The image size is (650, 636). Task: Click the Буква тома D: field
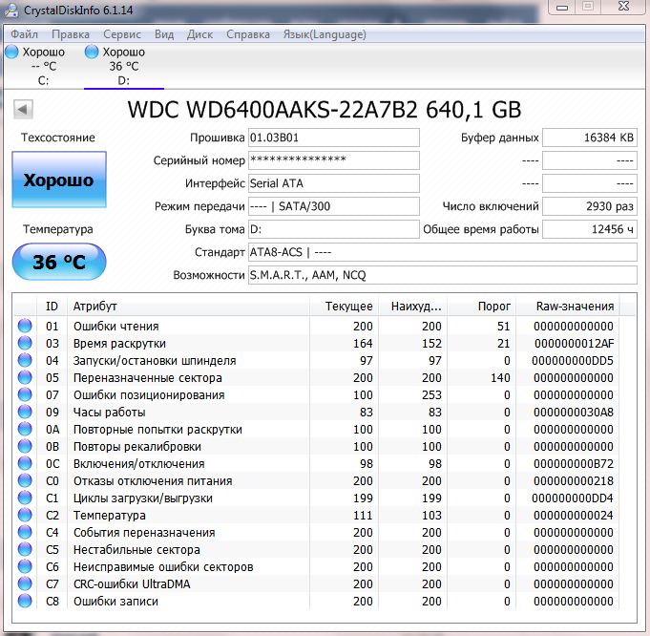pyautogui.click(x=334, y=229)
